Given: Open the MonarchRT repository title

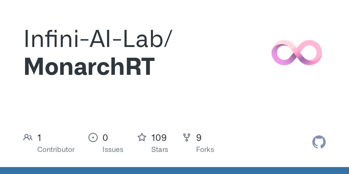Looking at the screenshot, I should pyautogui.click(x=89, y=67).
